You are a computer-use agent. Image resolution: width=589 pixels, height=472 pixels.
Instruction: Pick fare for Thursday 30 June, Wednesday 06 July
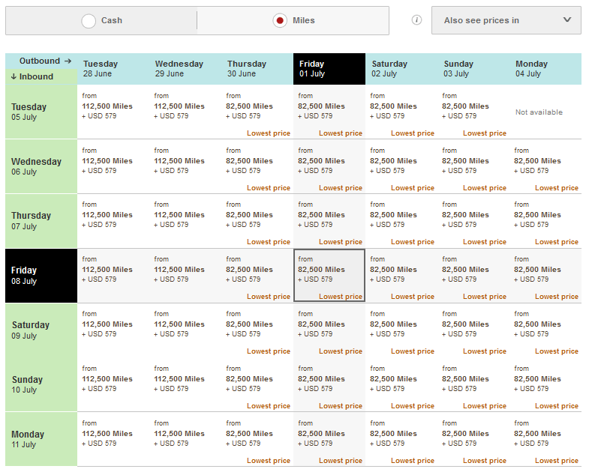click(257, 166)
